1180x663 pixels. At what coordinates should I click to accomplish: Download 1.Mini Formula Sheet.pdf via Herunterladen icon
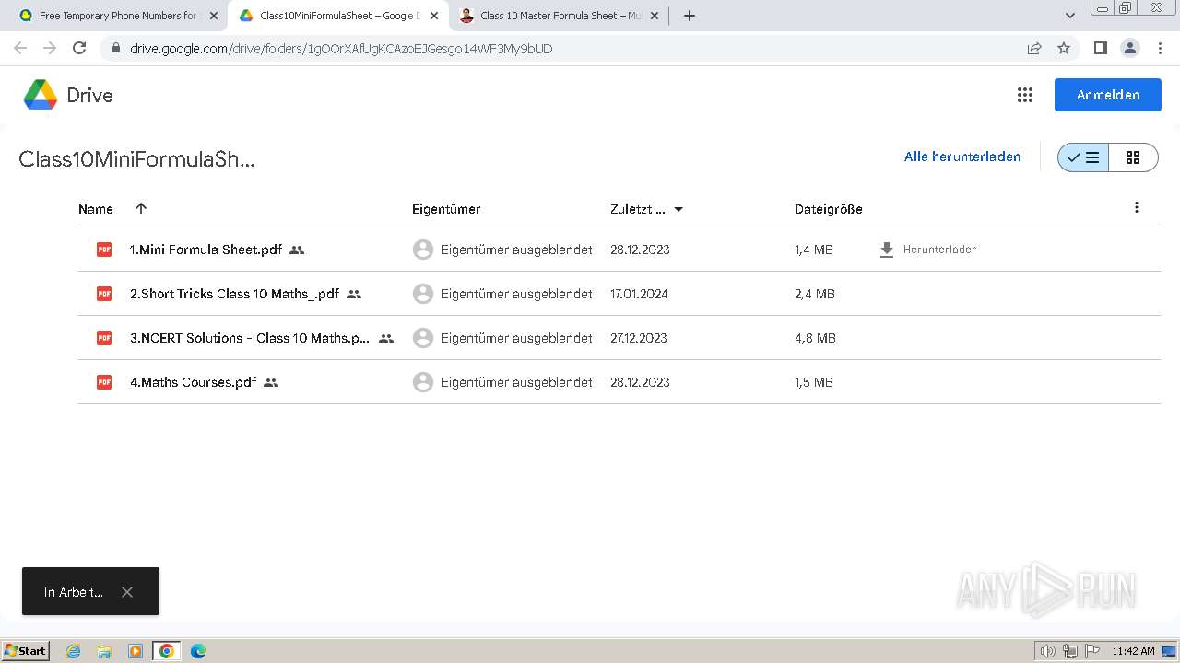click(886, 250)
